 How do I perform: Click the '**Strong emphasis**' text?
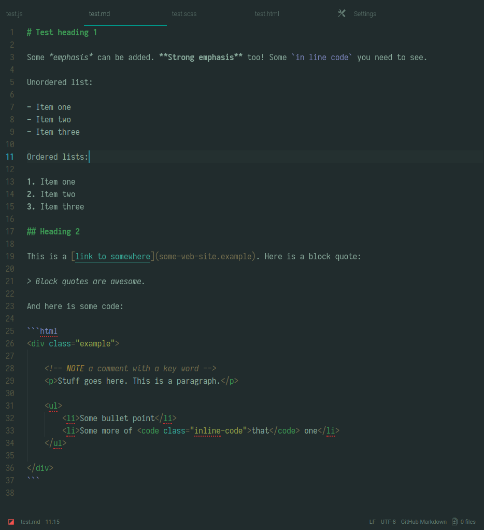click(x=201, y=58)
